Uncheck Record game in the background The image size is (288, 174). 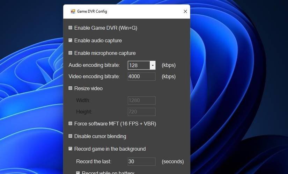pyautogui.click(x=71, y=149)
